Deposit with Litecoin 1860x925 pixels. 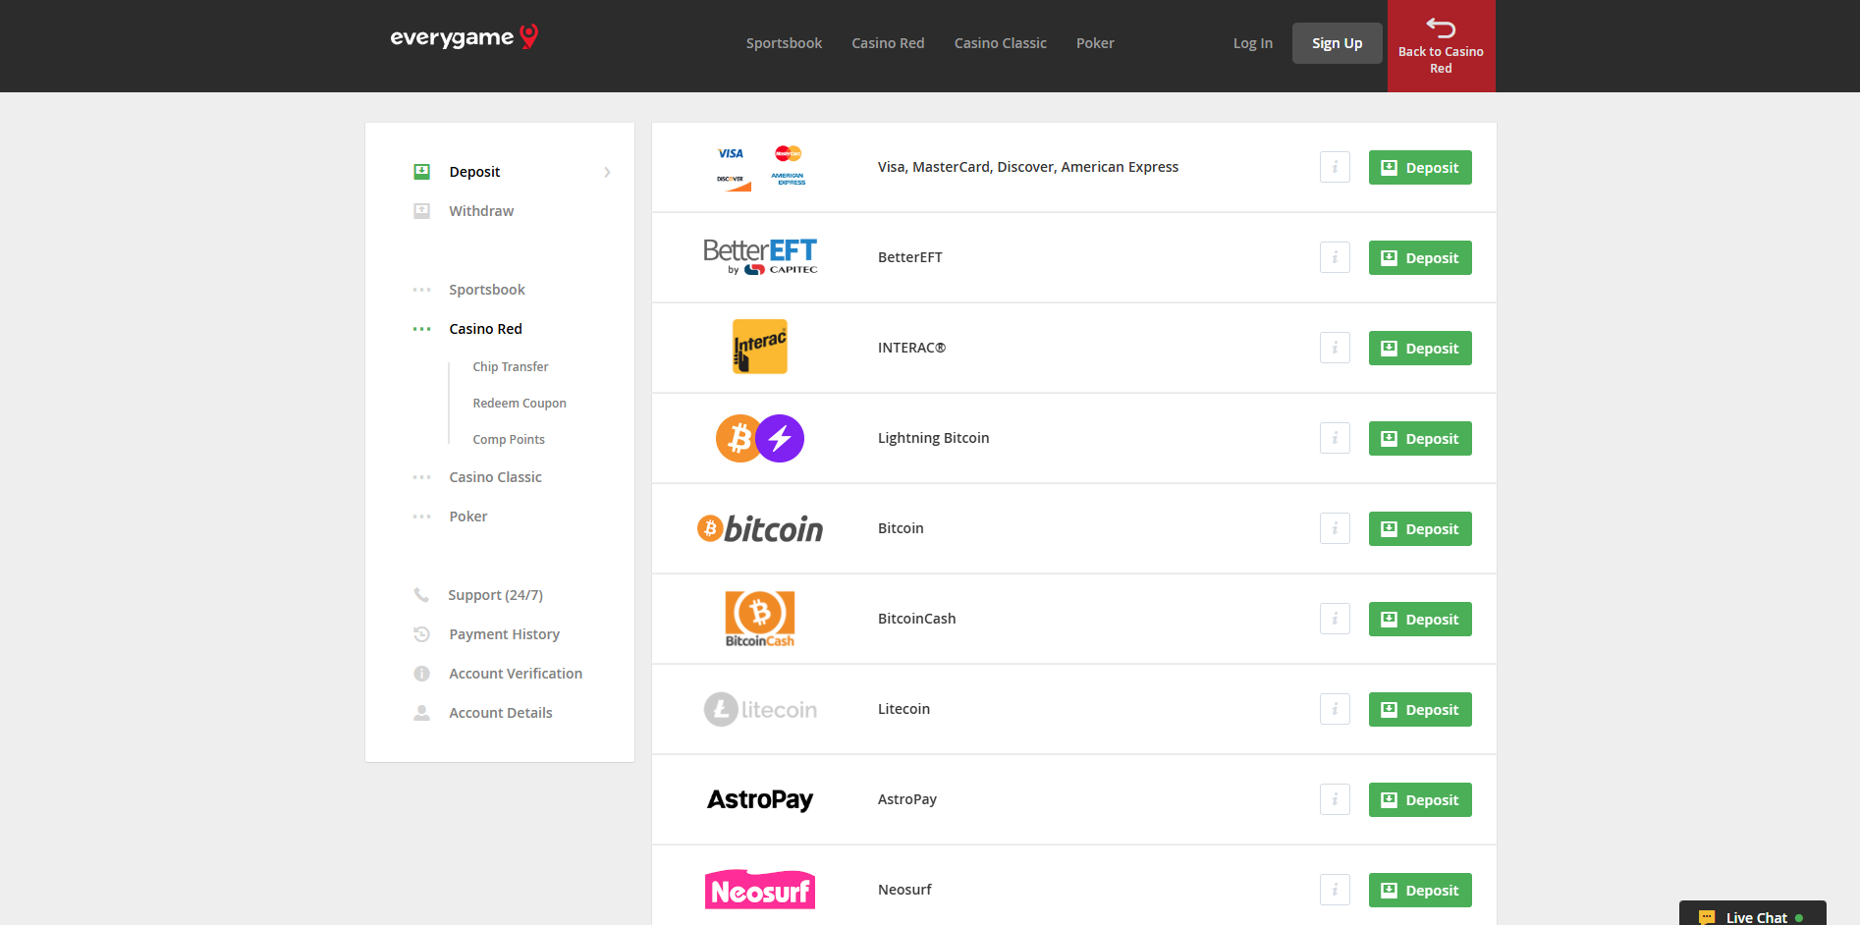tap(1420, 709)
